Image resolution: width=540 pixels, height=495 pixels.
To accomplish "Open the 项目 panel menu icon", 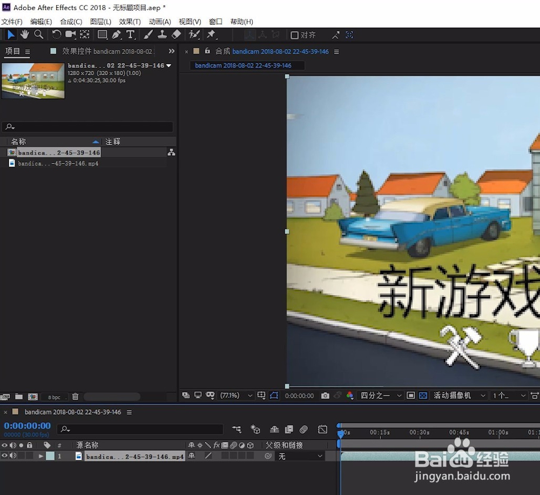I will 28,52.
